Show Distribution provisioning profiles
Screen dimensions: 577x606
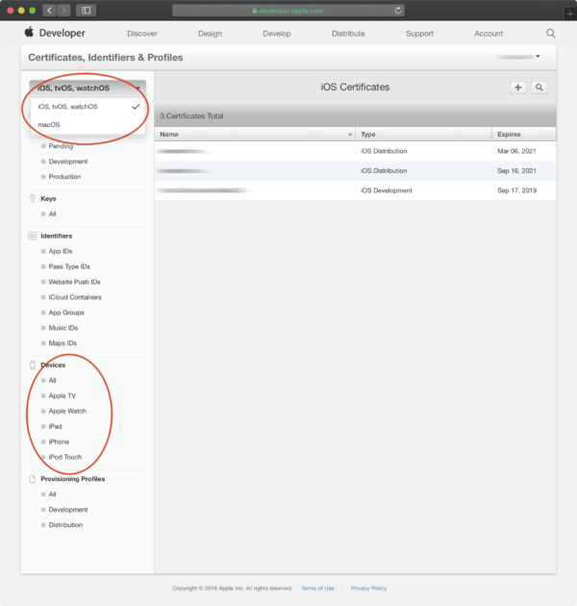65,525
